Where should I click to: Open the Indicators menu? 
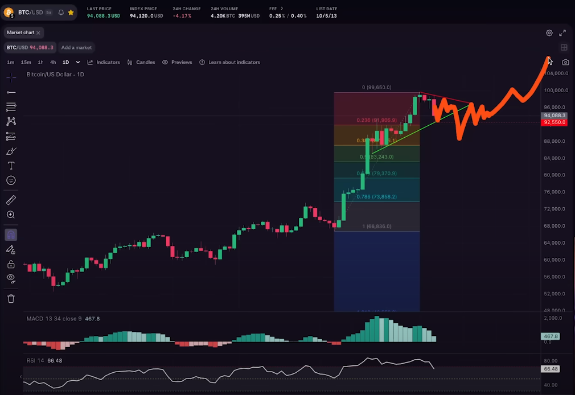[x=104, y=62]
